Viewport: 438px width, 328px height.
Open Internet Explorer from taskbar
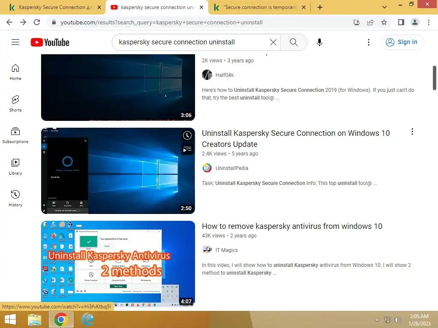tap(87, 319)
